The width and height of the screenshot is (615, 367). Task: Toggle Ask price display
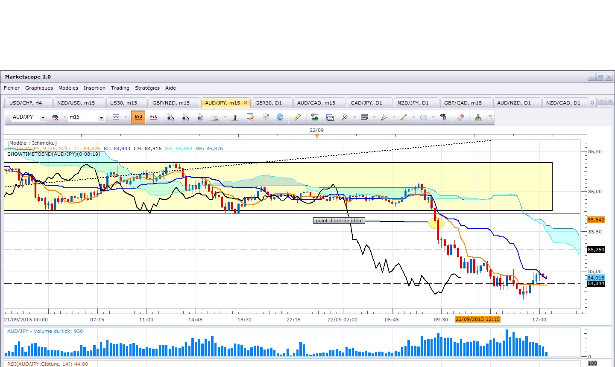pyautogui.click(x=153, y=117)
